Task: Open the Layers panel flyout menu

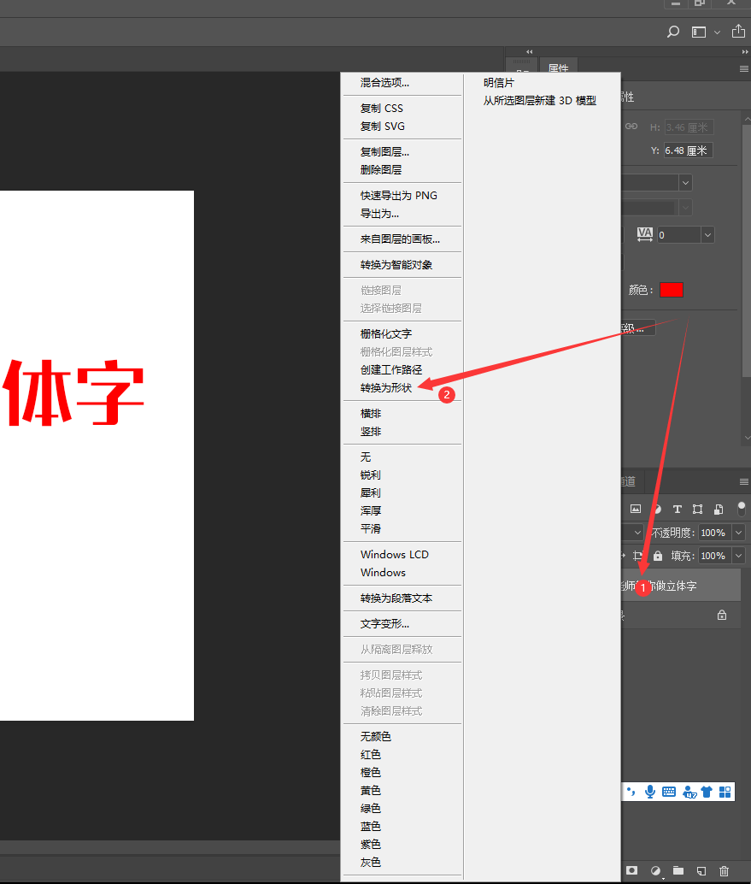Action: click(x=743, y=482)
